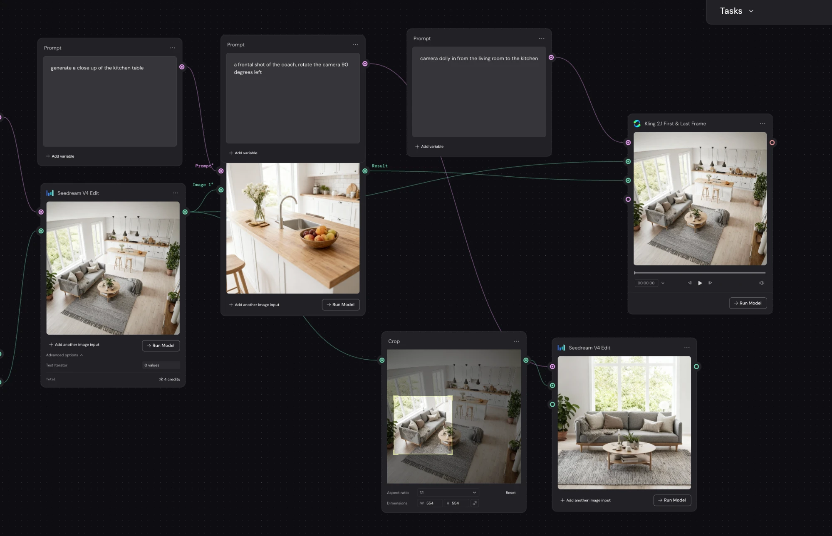
Task: Reset the crop selection
Action: tap(510, 493)
